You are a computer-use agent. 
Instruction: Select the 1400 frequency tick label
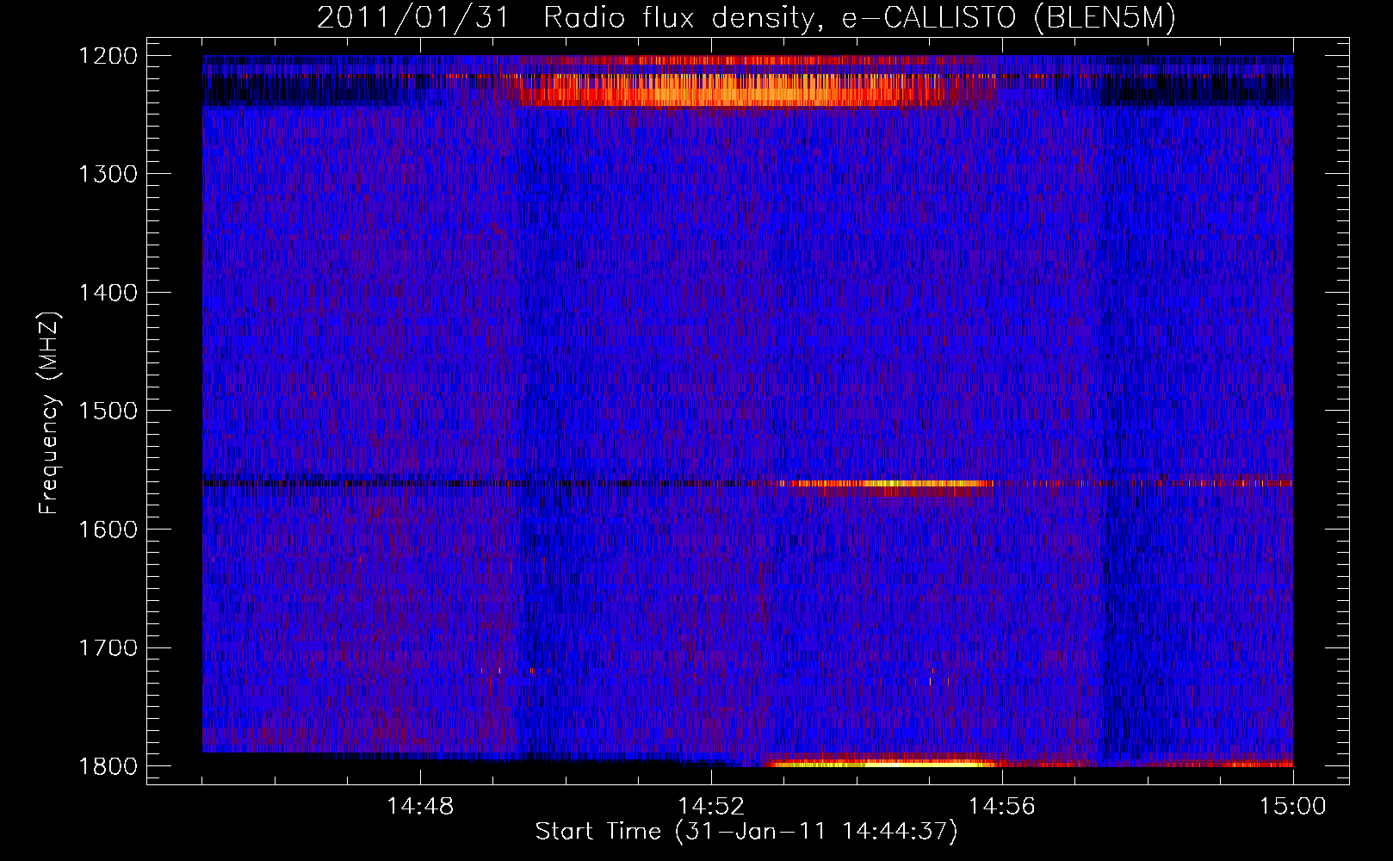pyautogui.click(x=108, y=293)
